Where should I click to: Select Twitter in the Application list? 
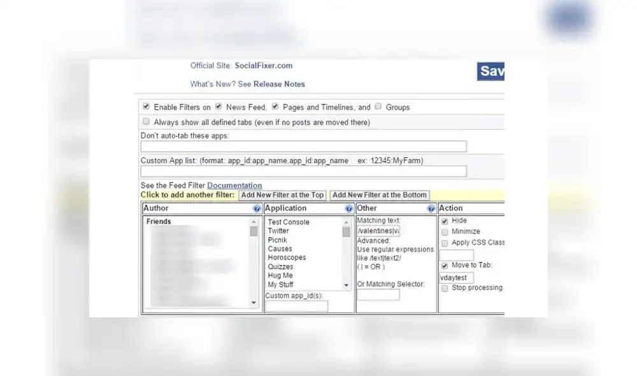(278, 231)
